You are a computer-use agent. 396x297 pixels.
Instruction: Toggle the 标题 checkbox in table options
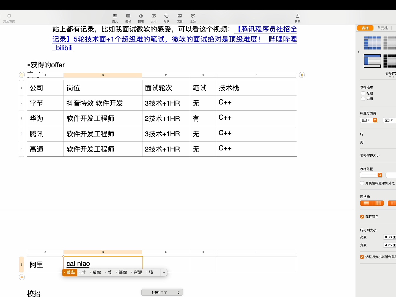pos(363,93)
